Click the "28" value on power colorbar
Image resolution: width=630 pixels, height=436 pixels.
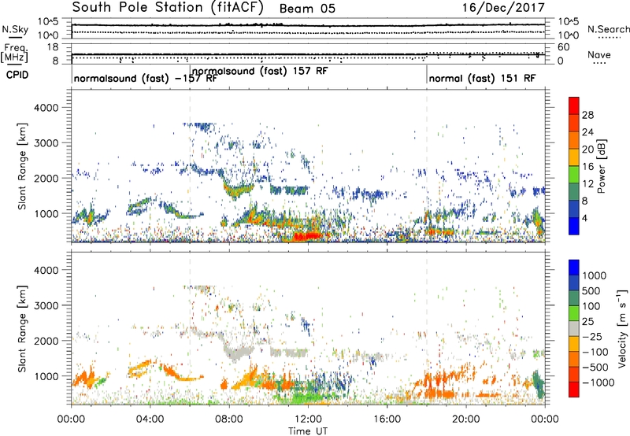[587, 115]
